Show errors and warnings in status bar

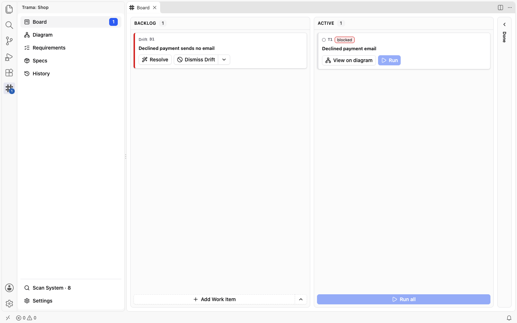click(26, 318)
